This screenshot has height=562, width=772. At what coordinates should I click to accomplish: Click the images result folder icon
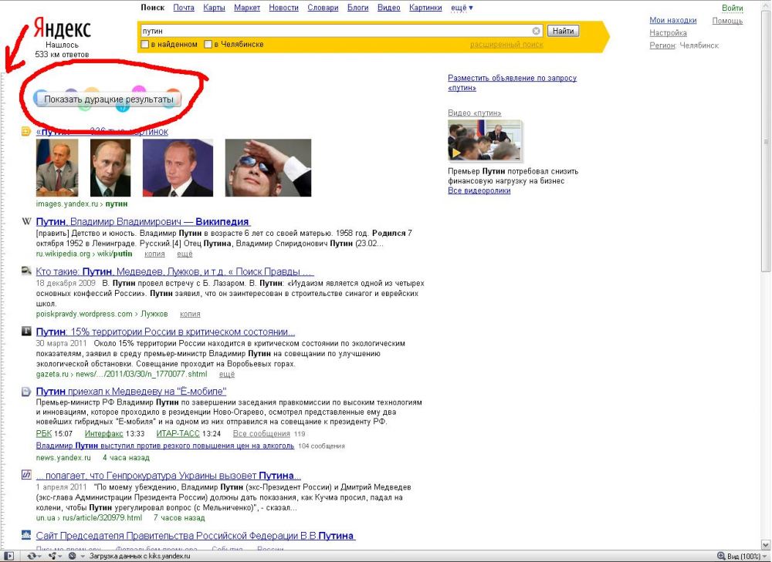tap(26, 131)
